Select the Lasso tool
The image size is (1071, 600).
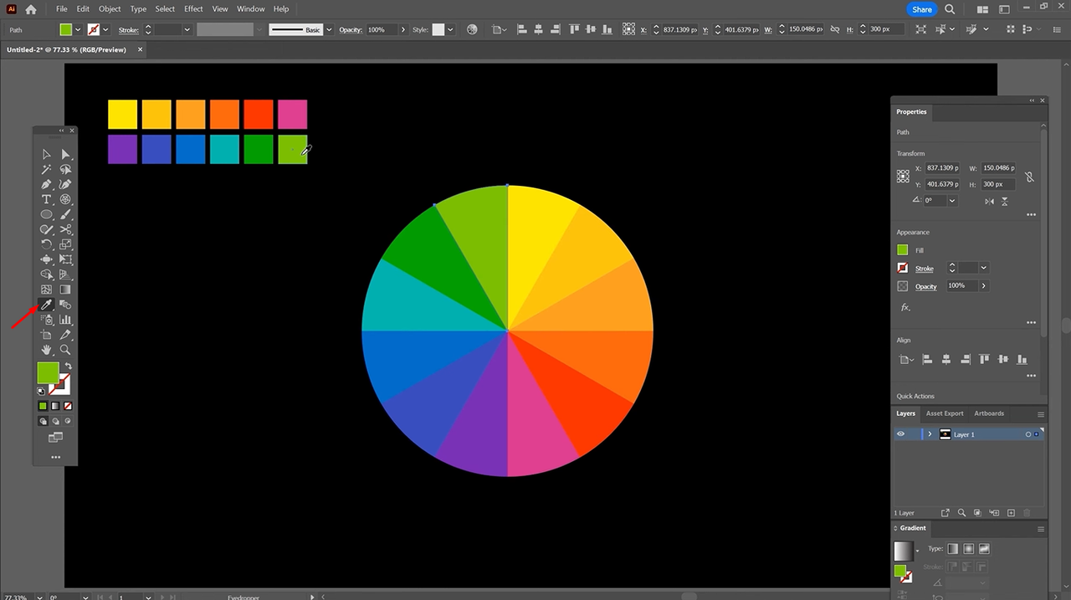coord(65,169)
